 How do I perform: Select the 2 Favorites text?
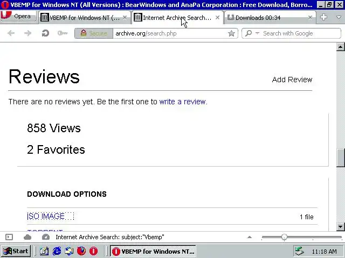pyautogui.click(x=56, y=149)
